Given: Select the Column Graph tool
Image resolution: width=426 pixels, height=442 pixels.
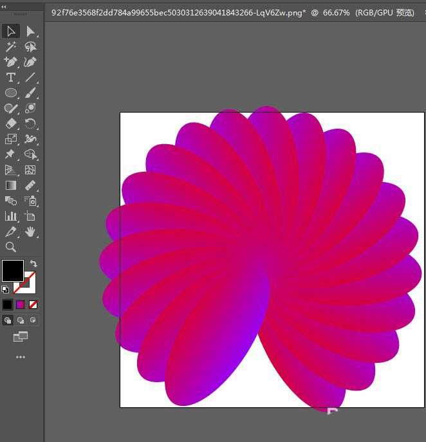Looking at the screenshot, I should (x=11, y=216).
